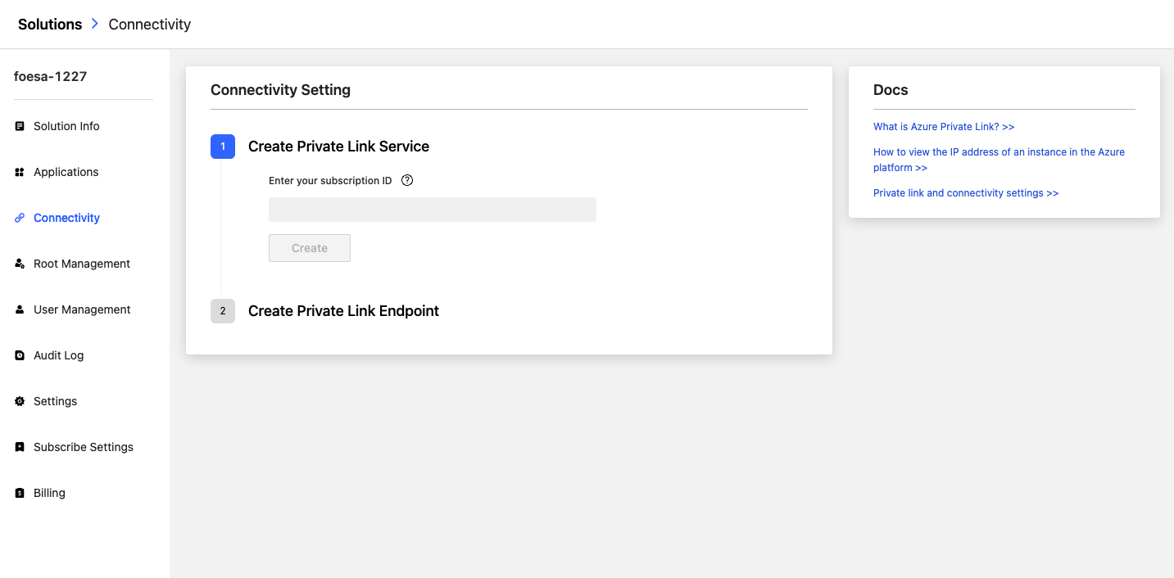Viewport: 1174px width, 578px height.
Task: Click the subscription ID help question icon
Action: 407,180
